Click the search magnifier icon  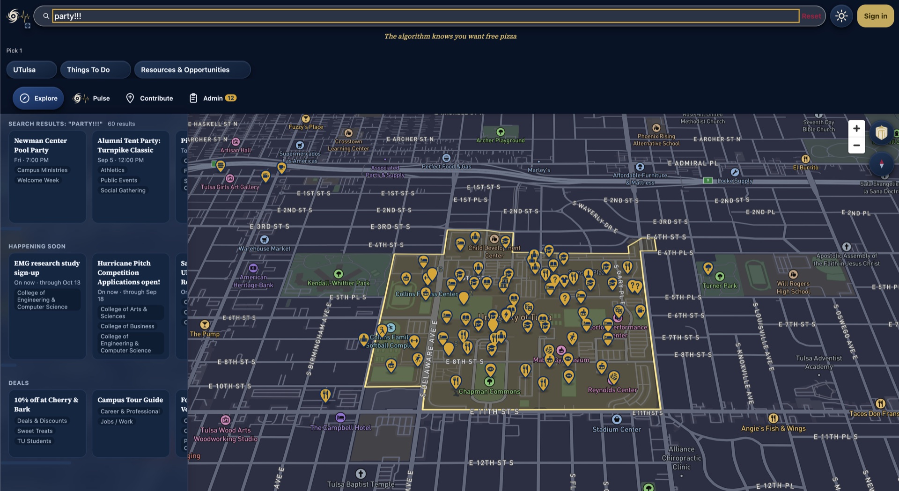click(46, 16)
